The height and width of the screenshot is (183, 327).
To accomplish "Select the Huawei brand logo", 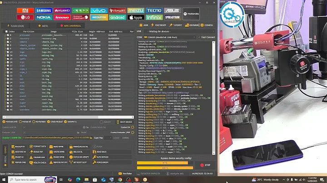I will 62,10.
